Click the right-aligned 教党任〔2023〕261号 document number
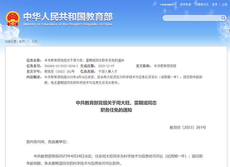230x167 pixels. point(188,127)
